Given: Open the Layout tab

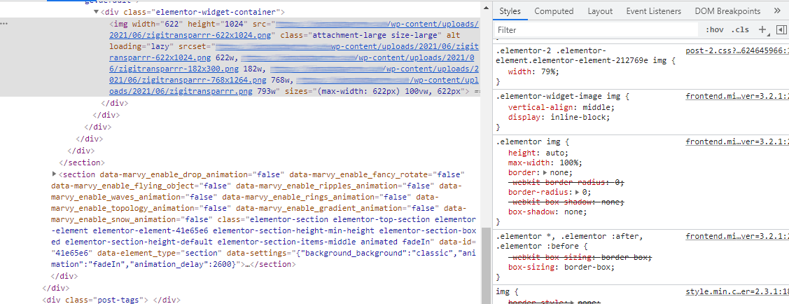Looking at the screenshot, I should pos(600,11).
